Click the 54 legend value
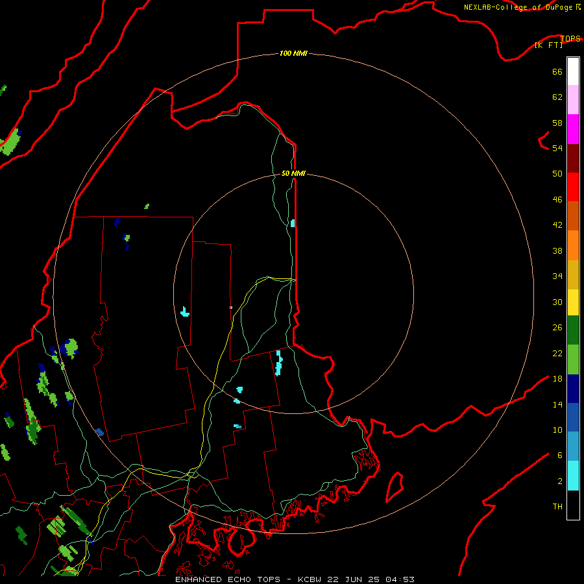Screen dimensions: 584x584 (557, 148)
